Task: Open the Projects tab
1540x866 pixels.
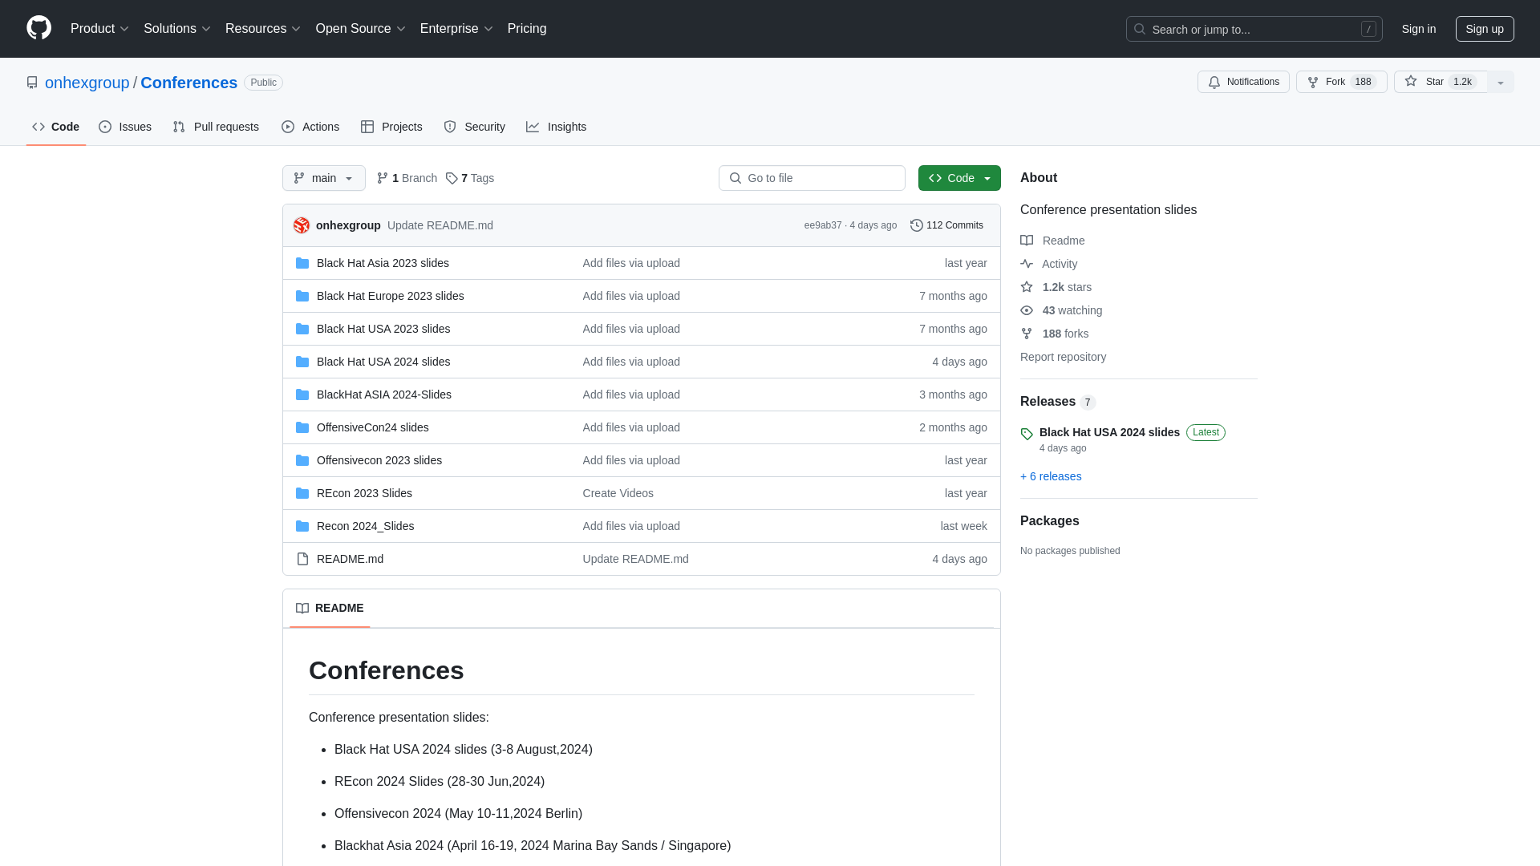Action: [x=391, y=127]
